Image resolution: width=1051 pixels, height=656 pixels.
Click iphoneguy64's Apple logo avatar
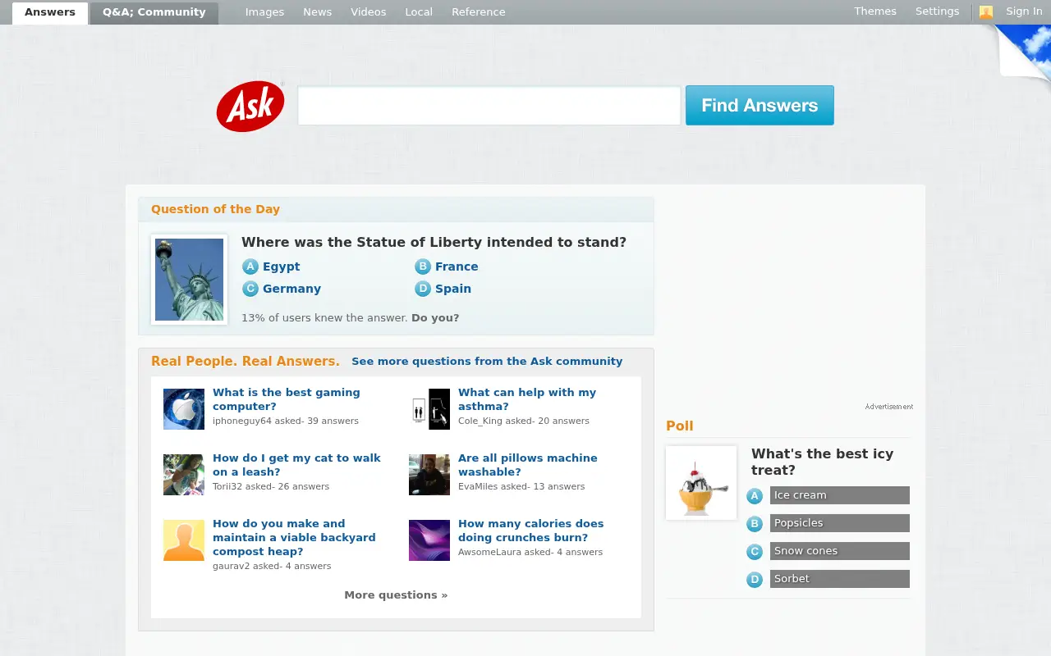click(184, 409)
